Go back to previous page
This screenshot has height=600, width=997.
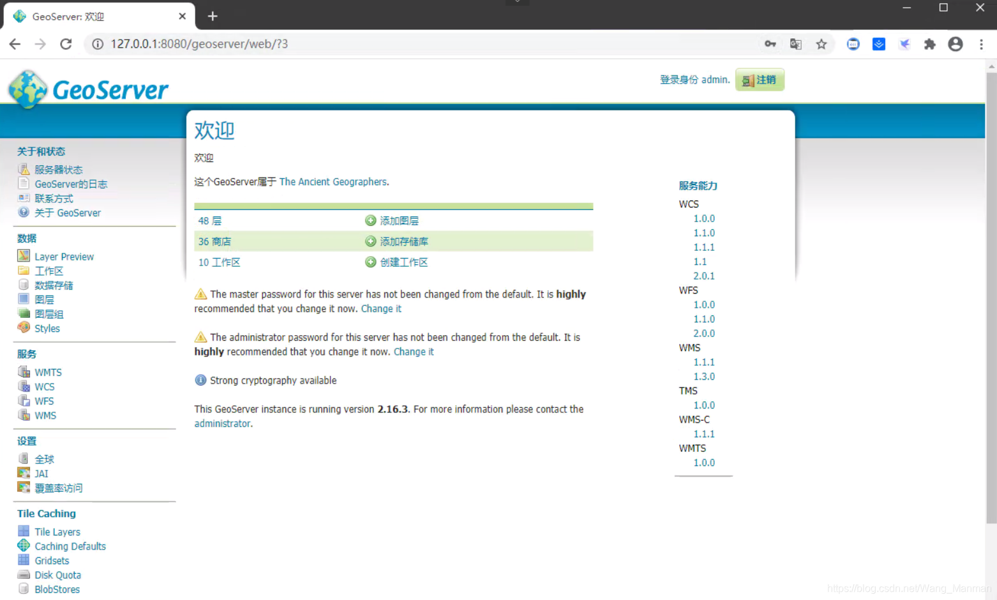tap(15, 44)
